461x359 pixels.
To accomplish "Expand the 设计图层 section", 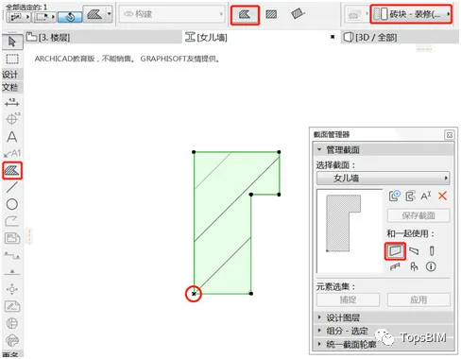I will pos(384,317).
